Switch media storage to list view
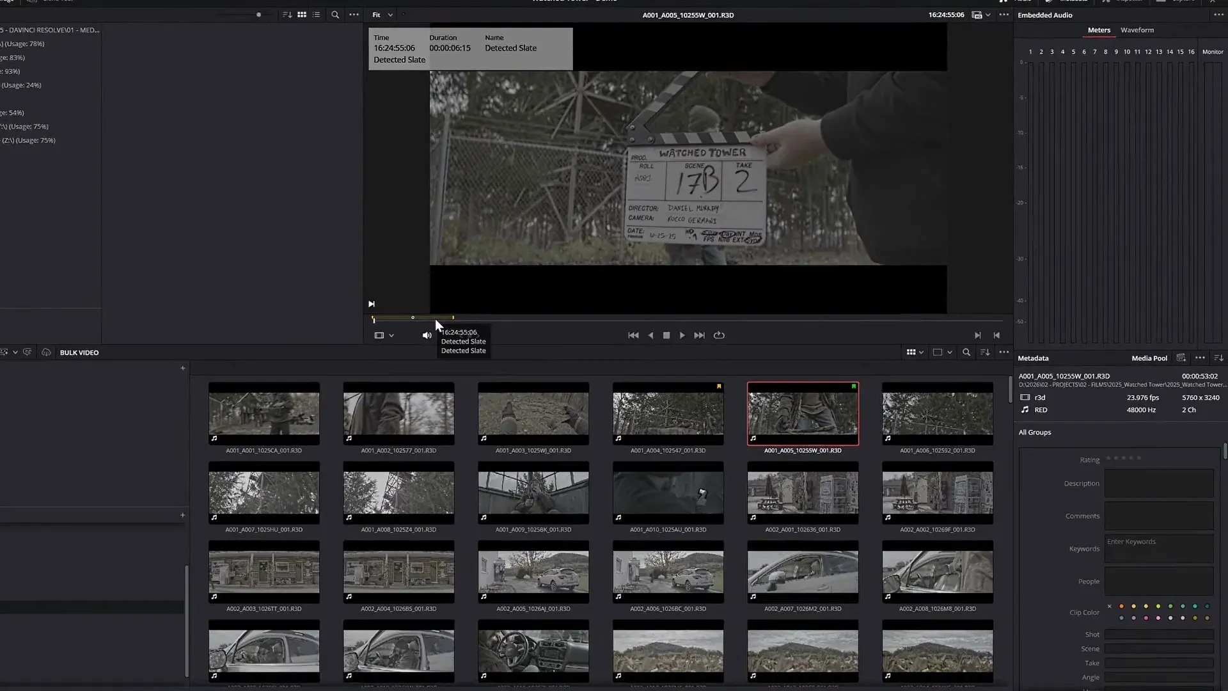The width and height of the screenshot is (1228, 691). click(x=316, y=15)
